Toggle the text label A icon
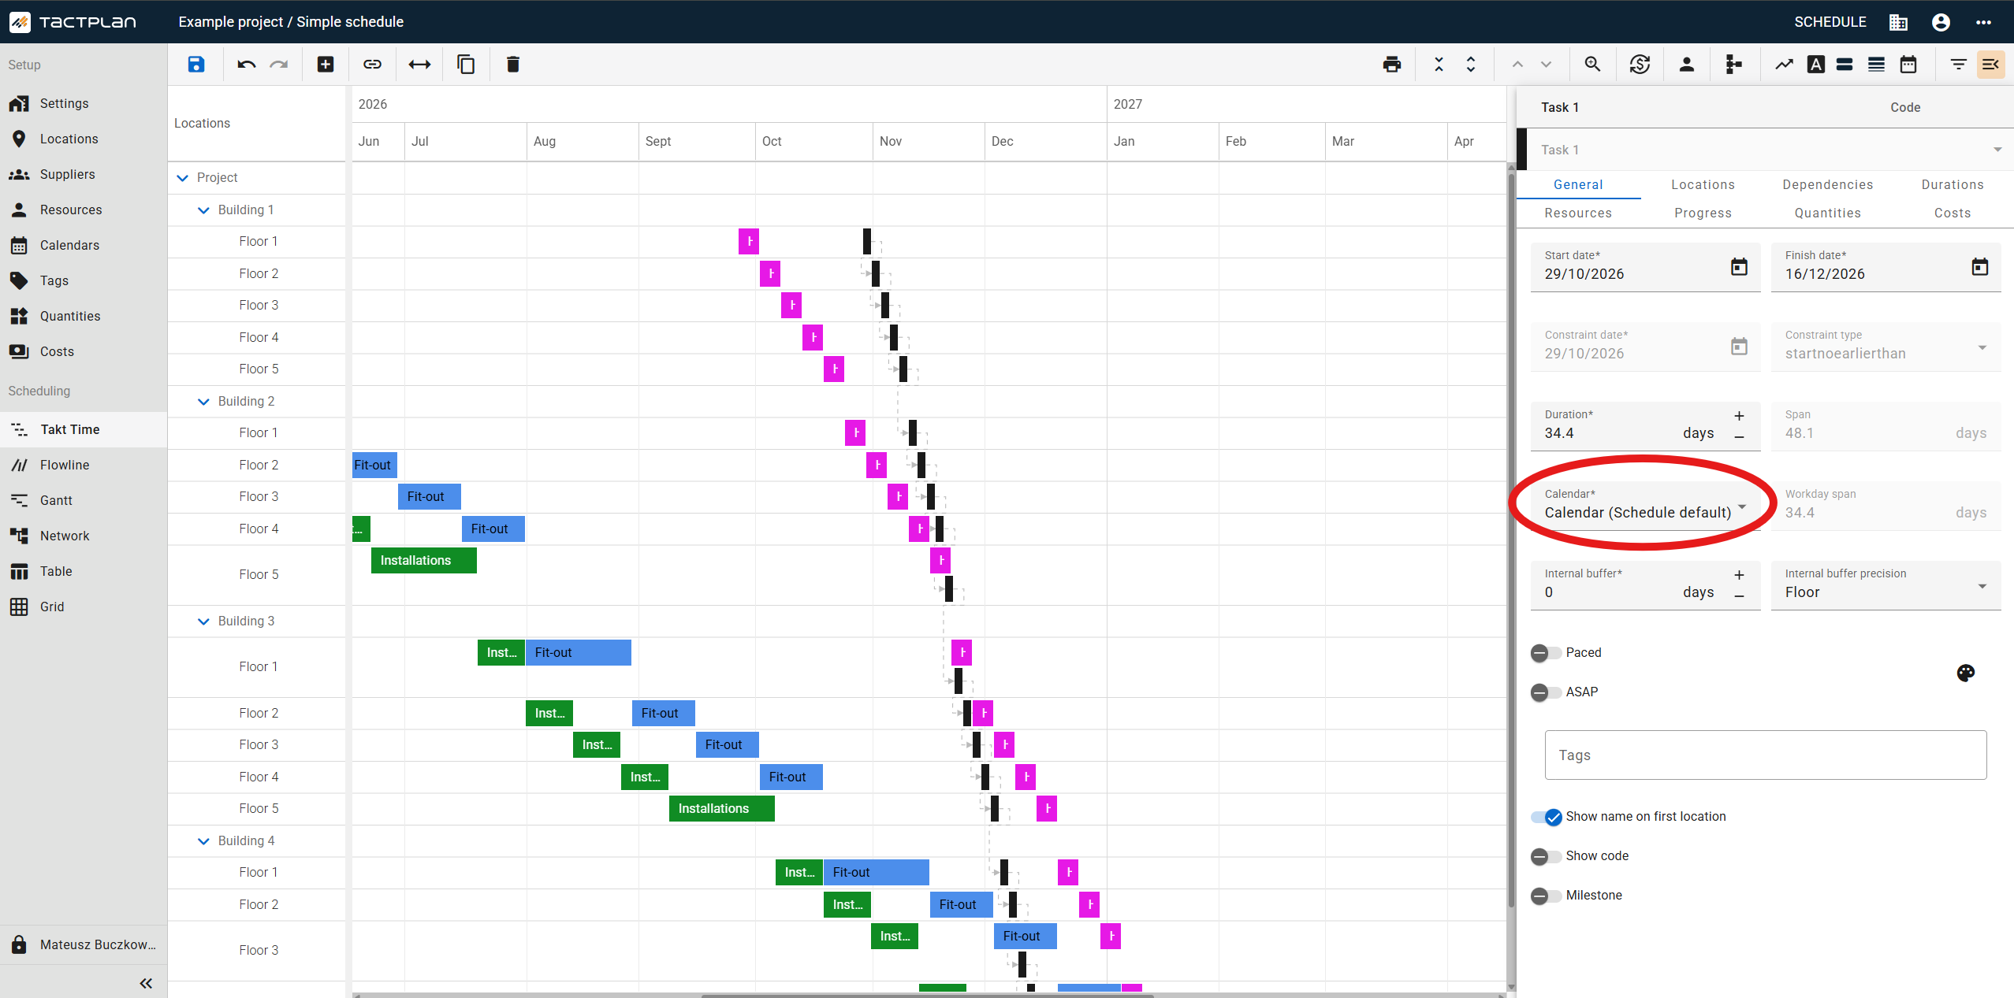The height and width of the screenshot is (998, 2014). point(1816,65)
